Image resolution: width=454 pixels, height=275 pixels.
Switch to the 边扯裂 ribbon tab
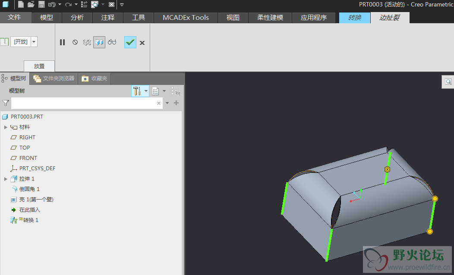[390, 18]
